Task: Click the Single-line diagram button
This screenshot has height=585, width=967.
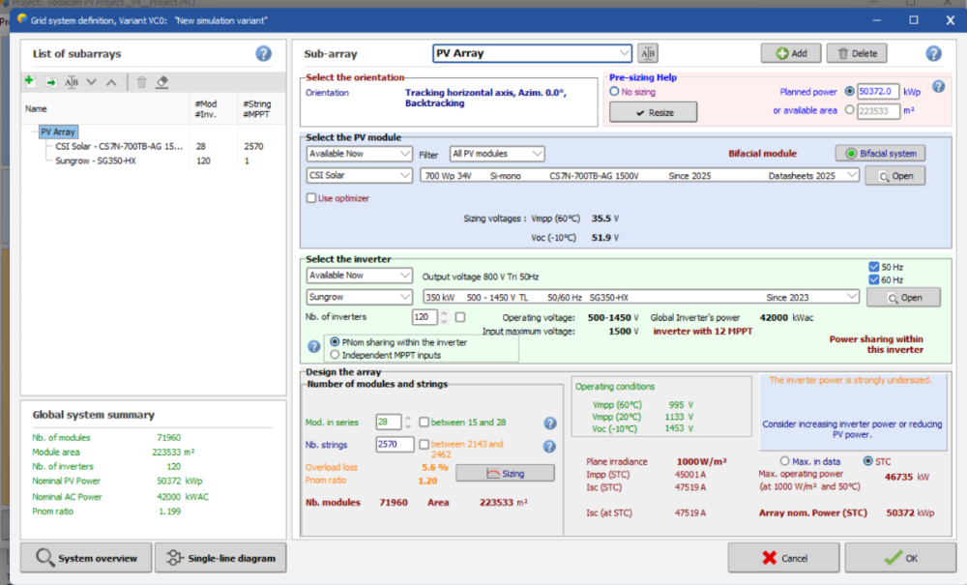Action: pos(221,558)
